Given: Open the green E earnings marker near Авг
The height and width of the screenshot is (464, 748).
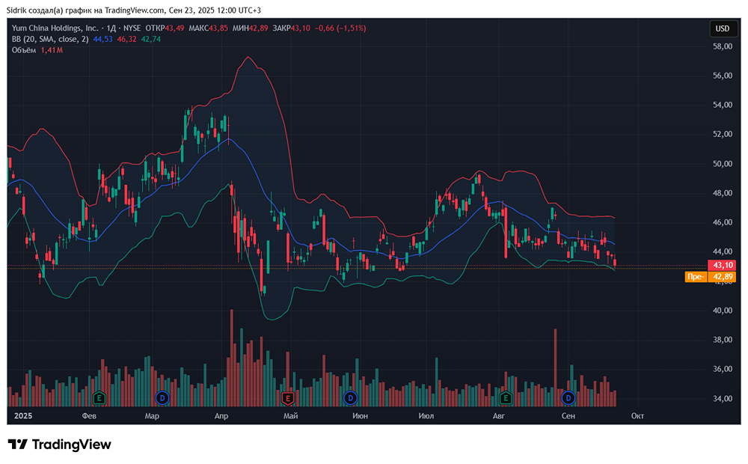Looking at the screenshot, I should point(505,397).
